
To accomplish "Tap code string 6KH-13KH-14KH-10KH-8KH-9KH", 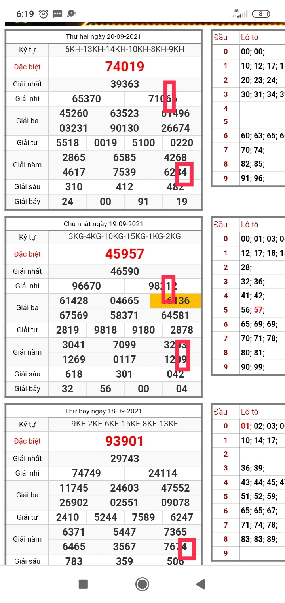I will coord(125,50).
